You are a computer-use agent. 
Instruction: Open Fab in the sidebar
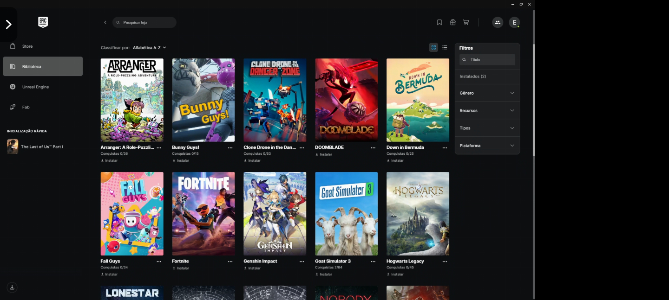[x=43, y=107]
